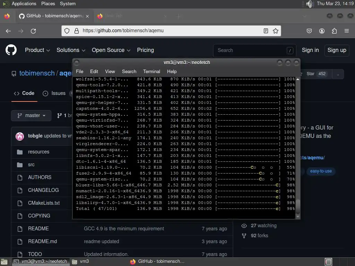Click the Pricing link
Image resolution: width=355 pixels, height=266 pixels.
click(145, 50)
